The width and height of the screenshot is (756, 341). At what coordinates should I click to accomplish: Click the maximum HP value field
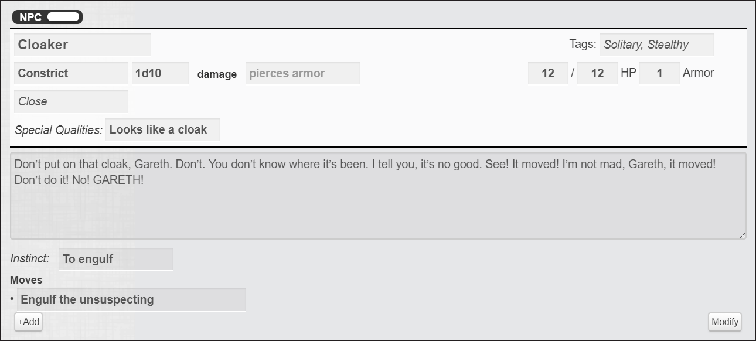pos(597,73)
